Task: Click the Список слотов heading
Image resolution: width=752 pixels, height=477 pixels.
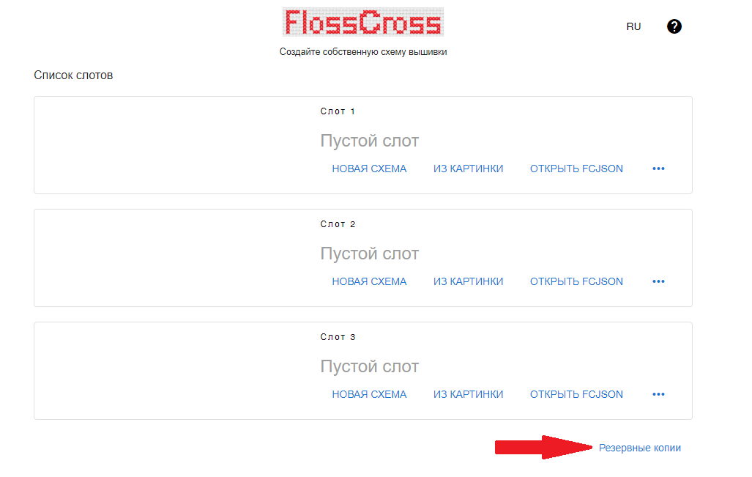Action: (73, 75)
